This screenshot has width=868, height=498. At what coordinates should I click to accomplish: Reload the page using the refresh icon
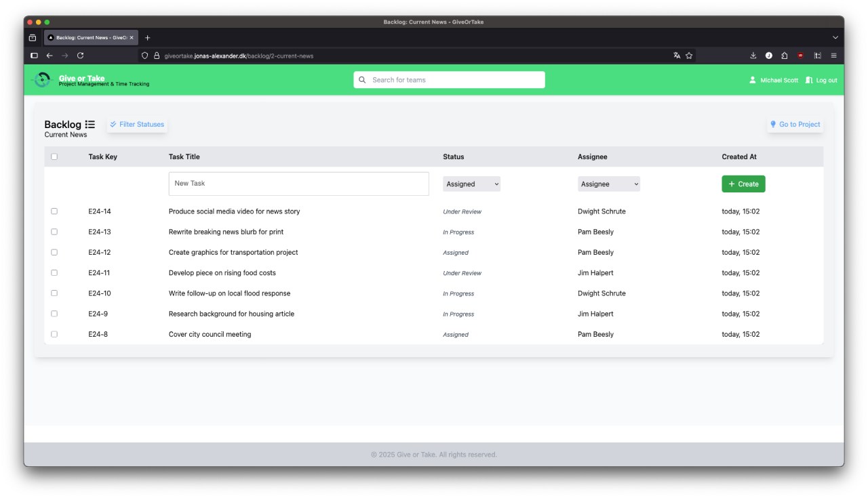pyautogui.click(x=81, y=56)
